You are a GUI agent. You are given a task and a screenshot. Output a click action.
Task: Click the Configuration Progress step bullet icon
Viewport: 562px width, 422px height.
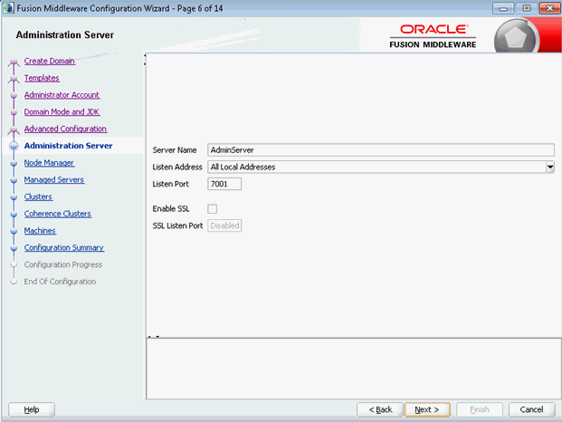coord(14,265)
